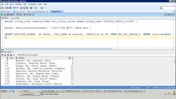Switch to the Query Builder tab
This screenshot has width=176, height=99.
[15, 18]
